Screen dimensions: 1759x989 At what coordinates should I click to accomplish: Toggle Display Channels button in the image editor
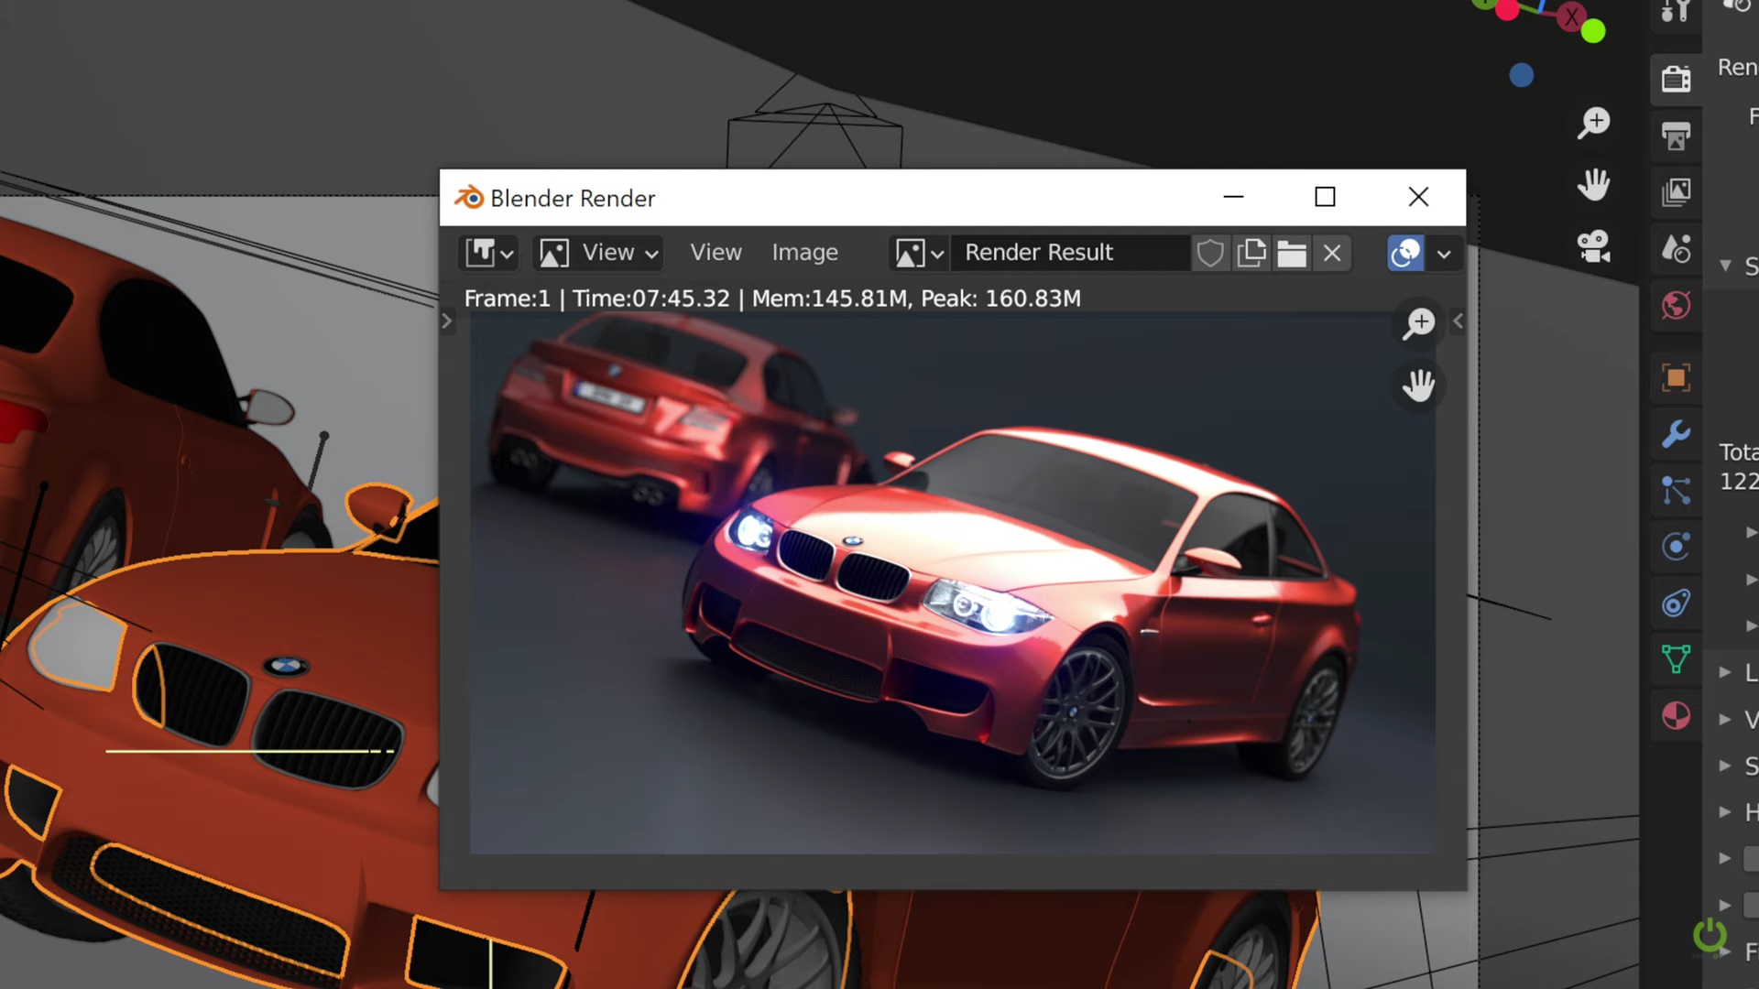1405,253
